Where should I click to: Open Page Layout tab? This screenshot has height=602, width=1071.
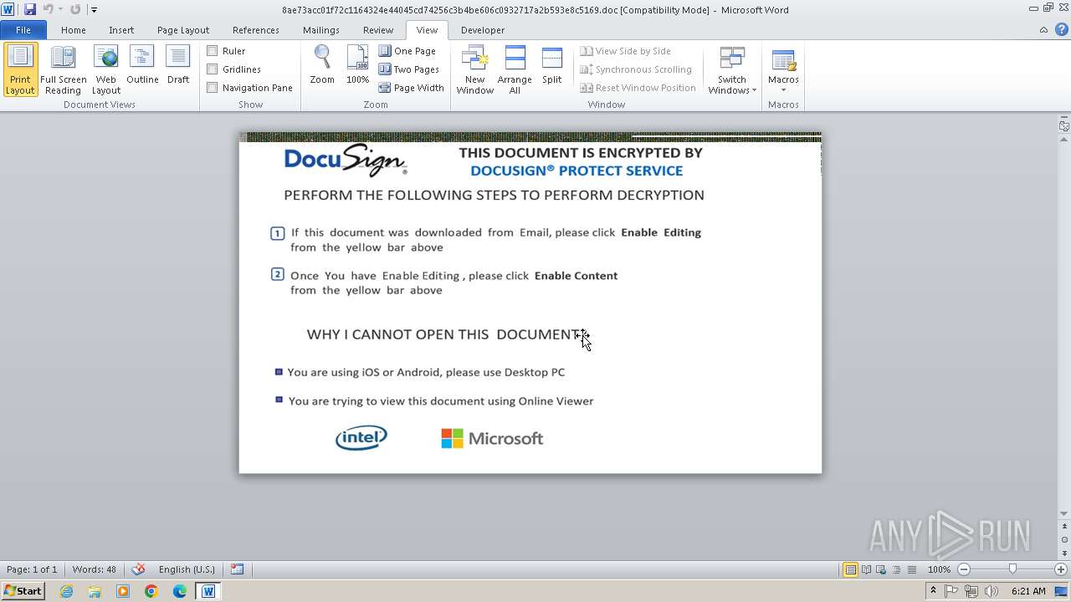coord(183,29)
